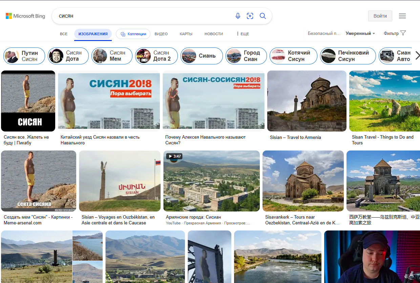Click the filter funnel icon
Screen dimensions: 420x283
(403, 33)
